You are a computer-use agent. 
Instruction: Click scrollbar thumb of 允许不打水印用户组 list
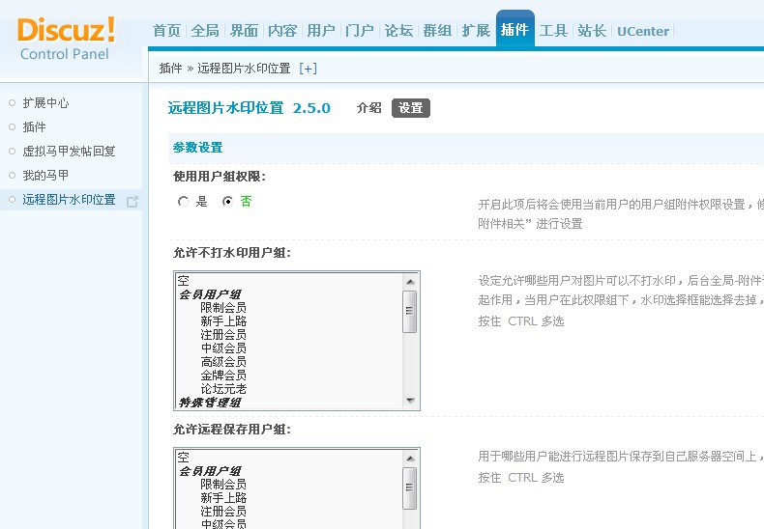410,312
